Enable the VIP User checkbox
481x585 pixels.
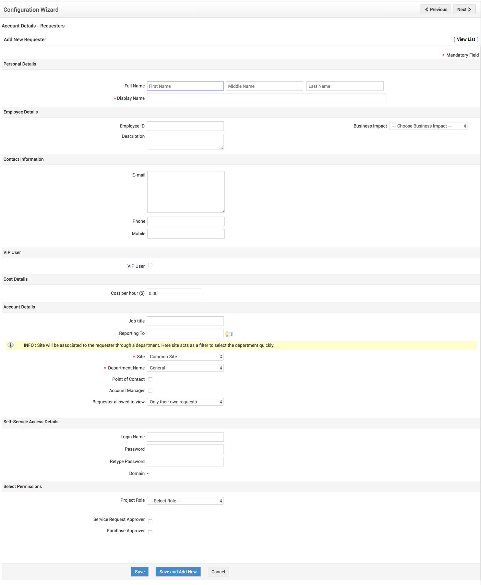pyautogui.click(x=150, y=265)
